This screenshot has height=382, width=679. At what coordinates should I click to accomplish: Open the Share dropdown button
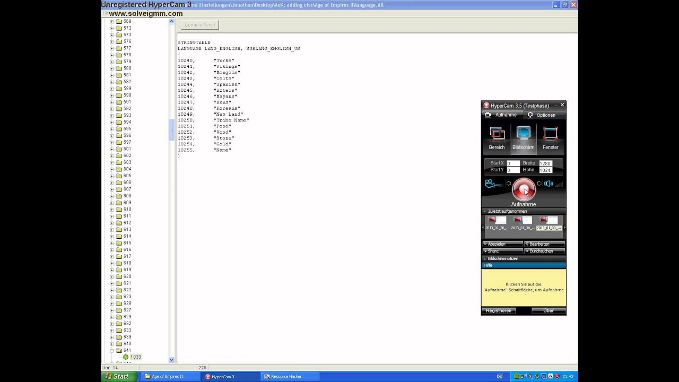pos(502,251)
